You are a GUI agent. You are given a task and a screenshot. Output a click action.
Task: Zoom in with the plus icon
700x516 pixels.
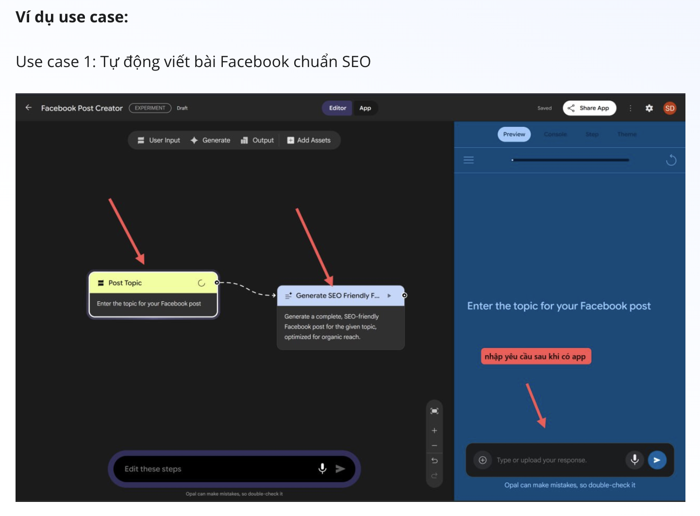click(434, 430)
